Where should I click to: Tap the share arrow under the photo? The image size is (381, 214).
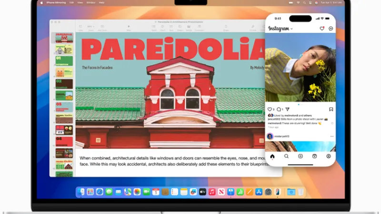(x=288, y=109)
